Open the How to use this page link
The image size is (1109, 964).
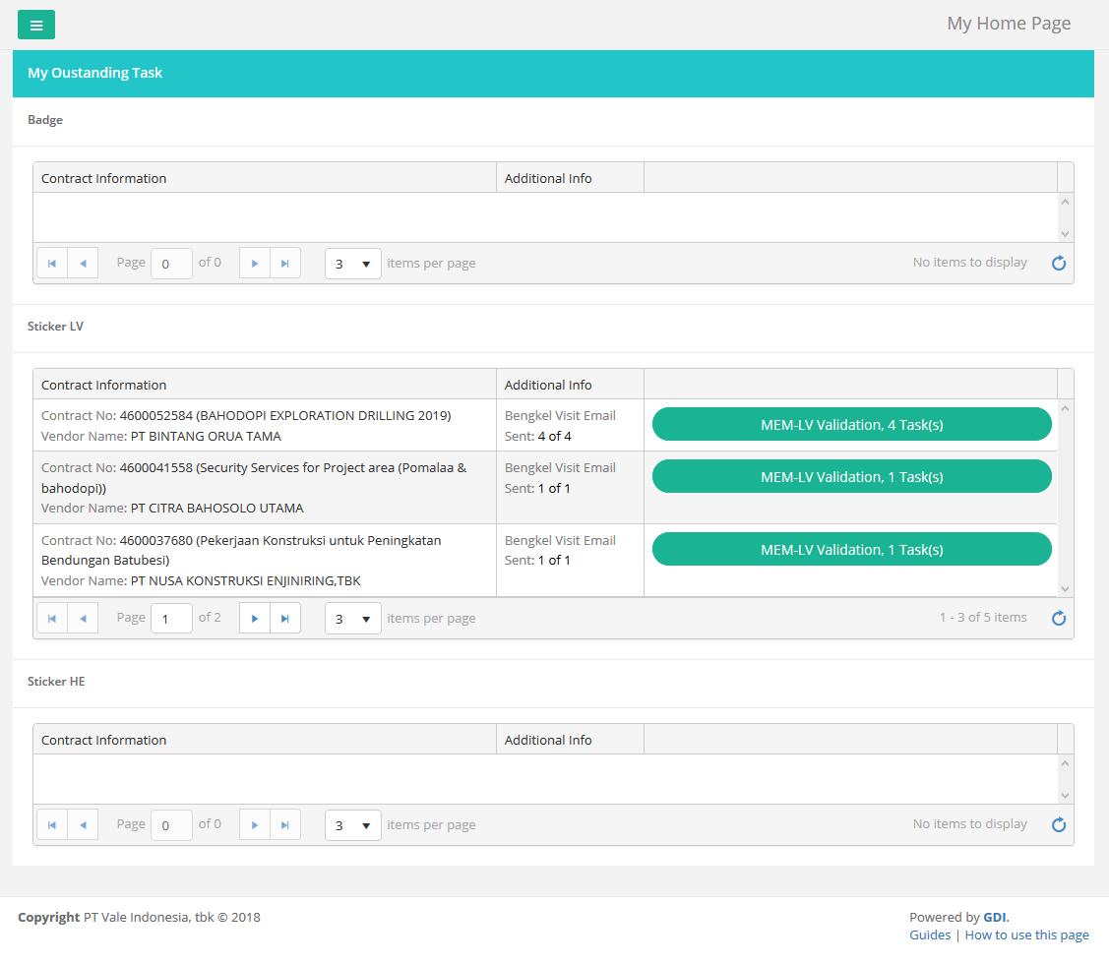pyautogui.click(x=1026, y=934)
